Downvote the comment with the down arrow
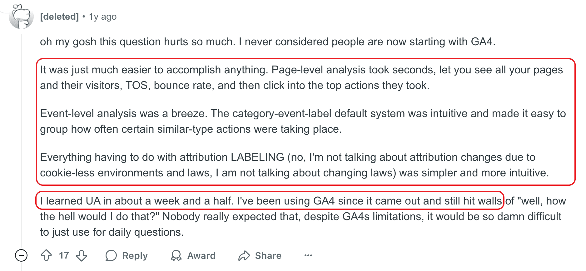 pos(82,255)
